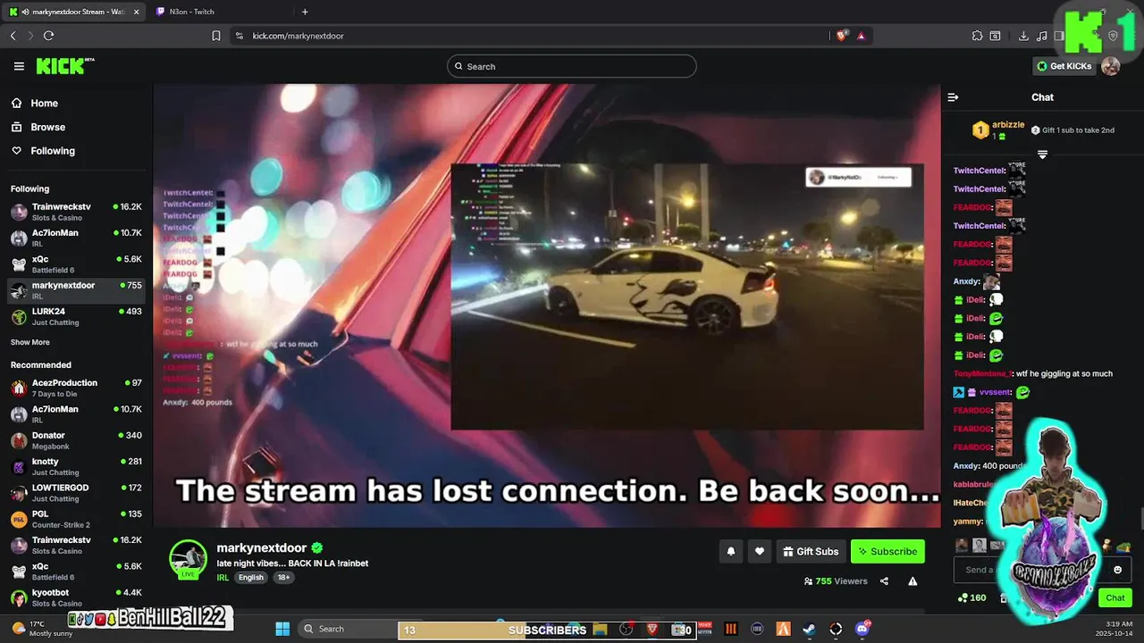Click the KICK logo

[64, 66]
